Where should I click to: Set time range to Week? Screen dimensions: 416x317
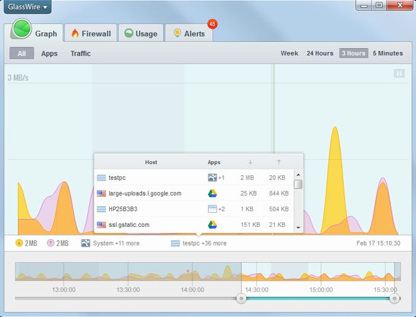click(x=289, y=53)
